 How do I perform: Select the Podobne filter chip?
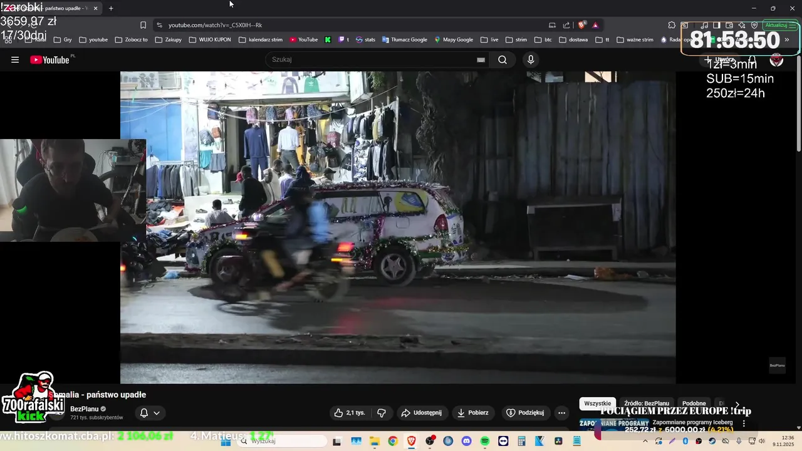coord(694,403)
